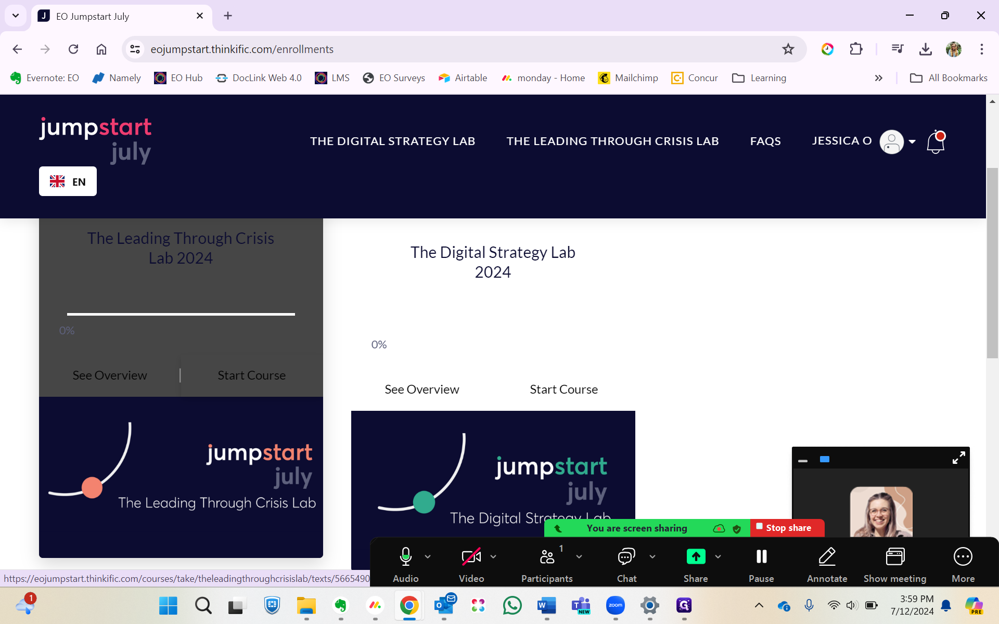Image resolution: width=999 pixels, height=624 pixels.
Task: Open the Airtable bookmark
Action: point(463,78)
